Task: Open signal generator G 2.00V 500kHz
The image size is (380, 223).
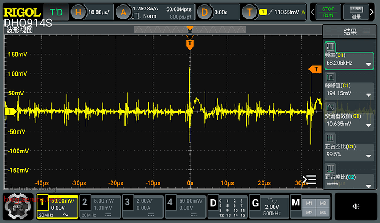Action: point(268,206)
